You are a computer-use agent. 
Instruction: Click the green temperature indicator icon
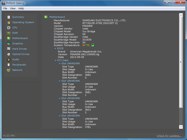[x=92, y=45]
